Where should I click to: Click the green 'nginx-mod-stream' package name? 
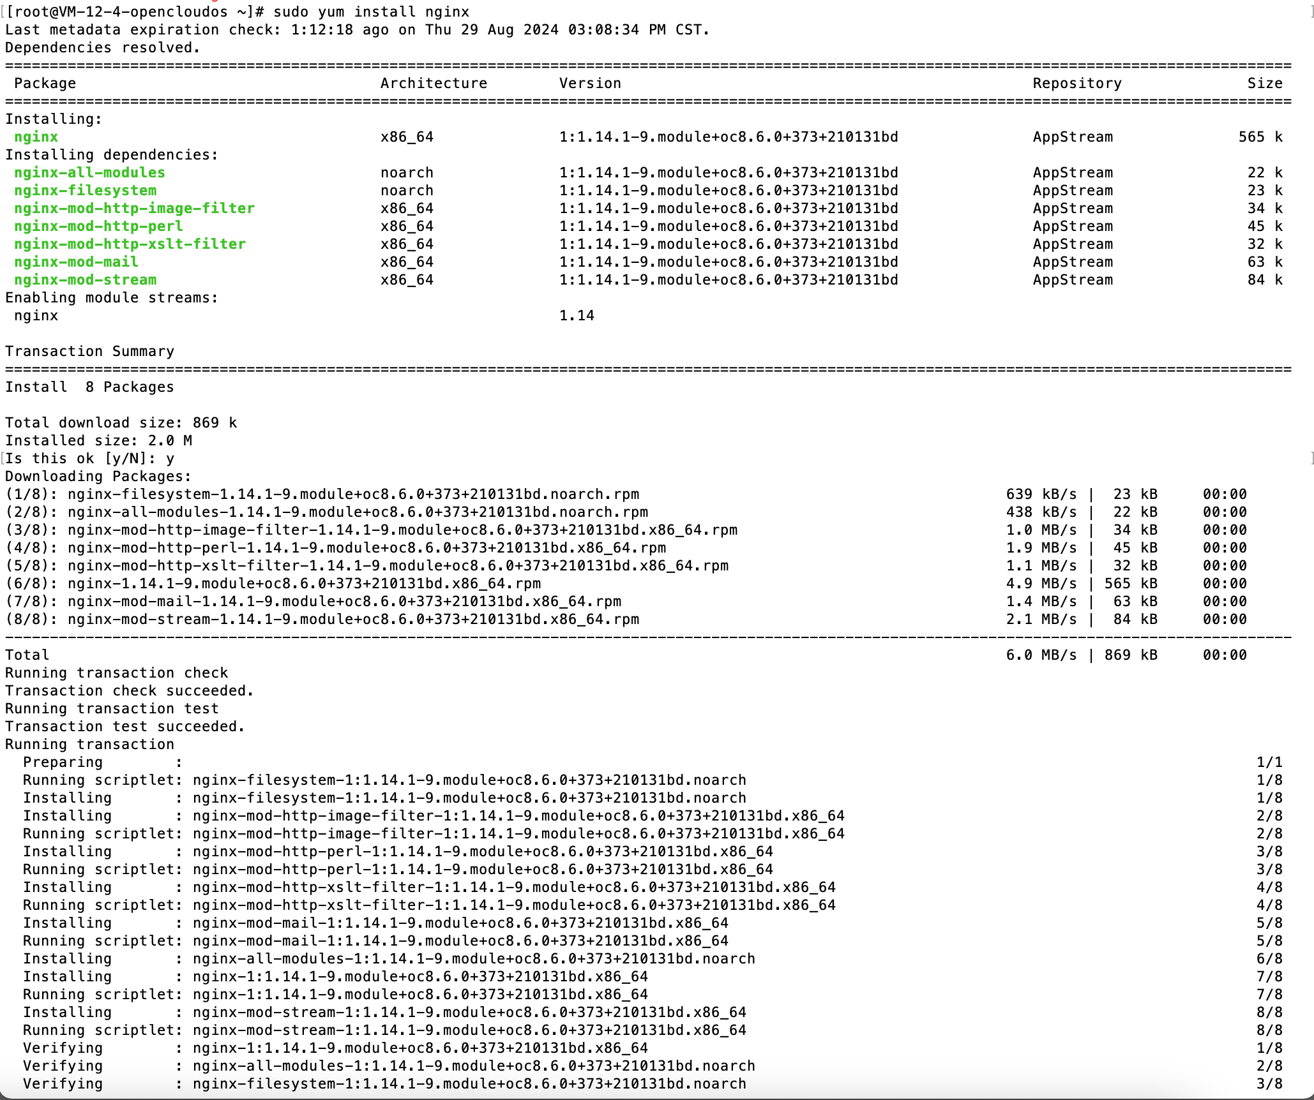[85, 280]
